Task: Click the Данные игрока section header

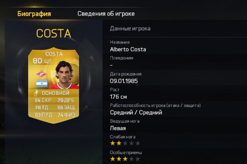Action: [130, 29]
